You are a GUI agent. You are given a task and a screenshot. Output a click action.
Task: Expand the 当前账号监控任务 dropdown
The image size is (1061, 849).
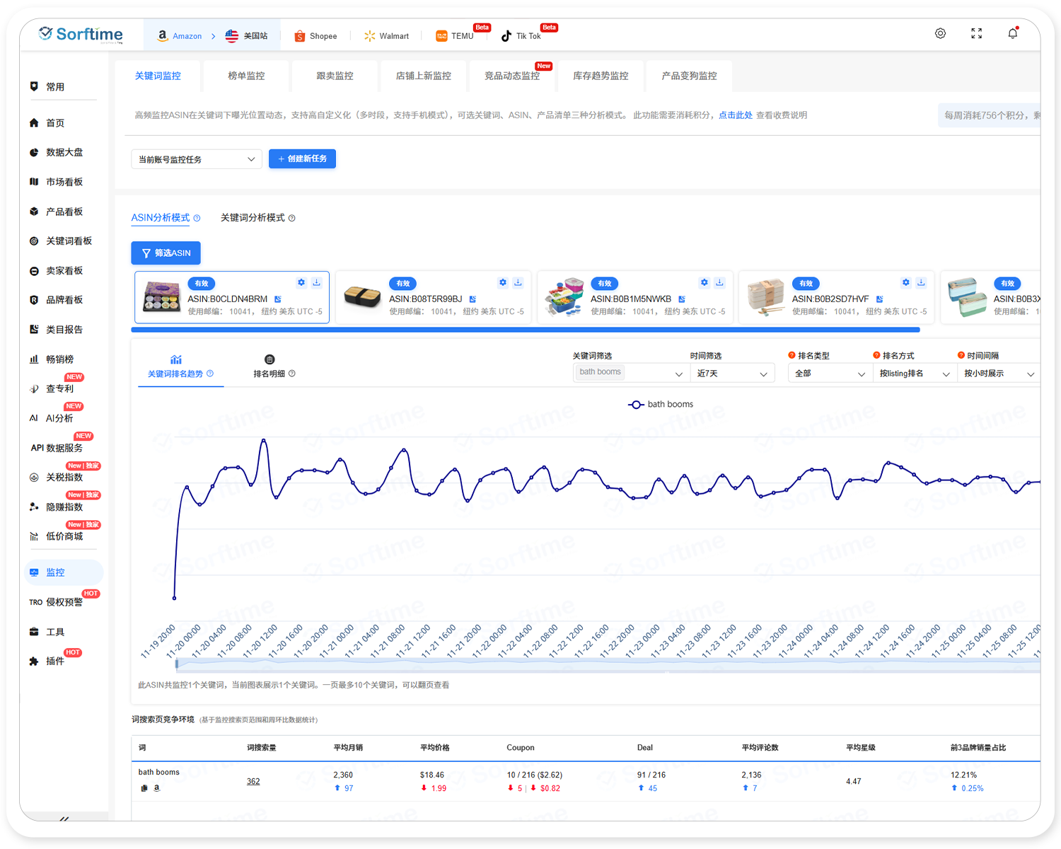(x=196, y=159)
